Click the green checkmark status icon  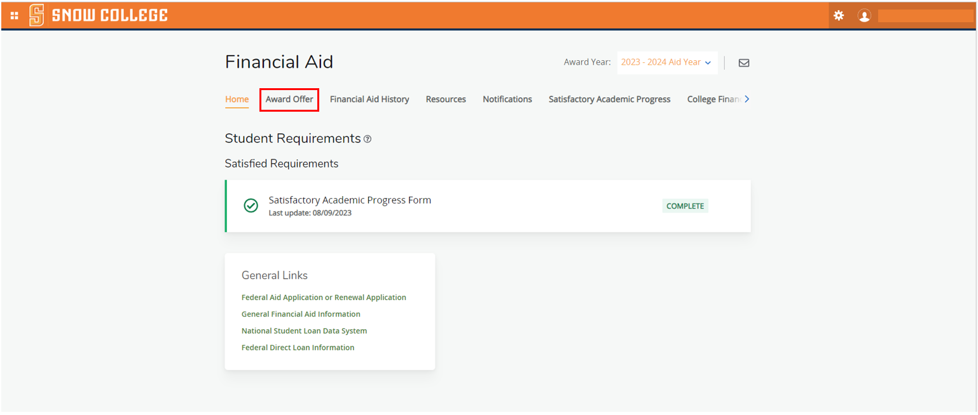(x=251, y=206)
